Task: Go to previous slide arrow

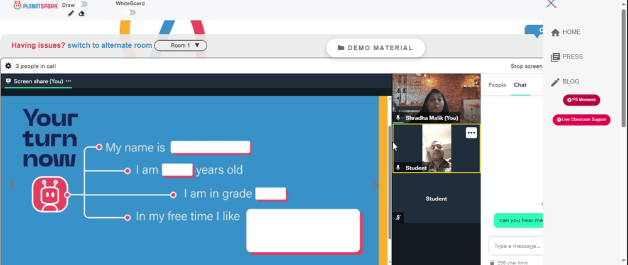Action: click(13, 185)
